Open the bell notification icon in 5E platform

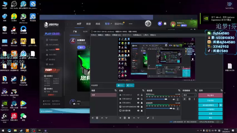160,24
